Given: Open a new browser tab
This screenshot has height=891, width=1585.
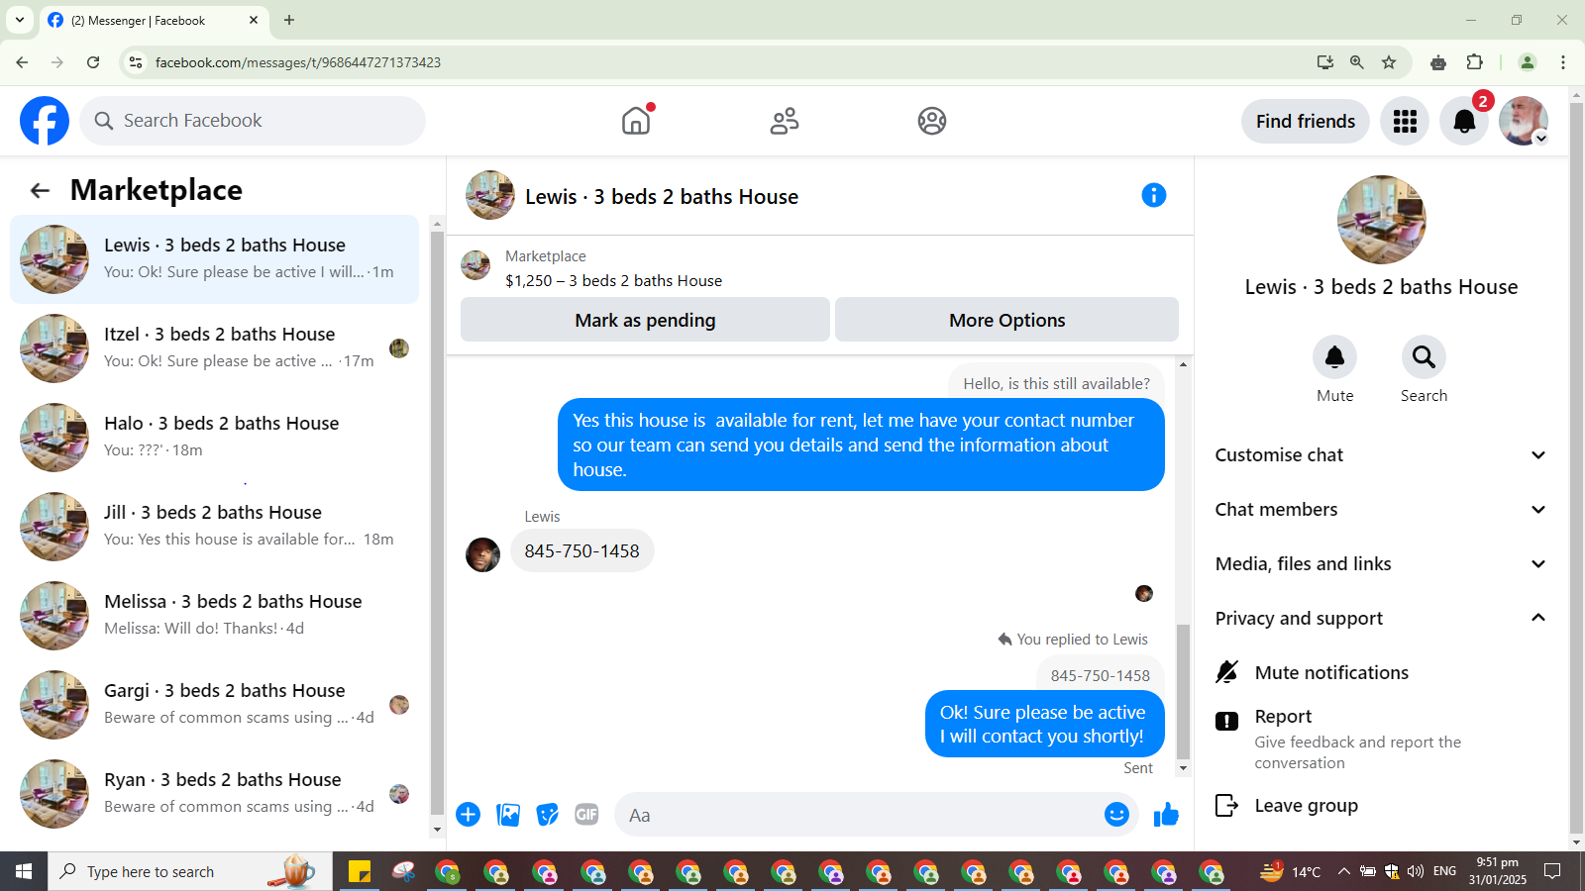Looking at the screenshot, I should click(289, 20).
